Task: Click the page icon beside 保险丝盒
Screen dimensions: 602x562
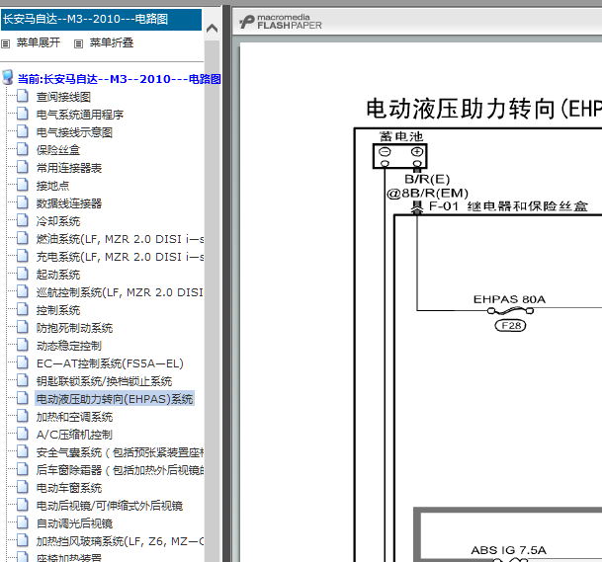Action: [23, 149]
